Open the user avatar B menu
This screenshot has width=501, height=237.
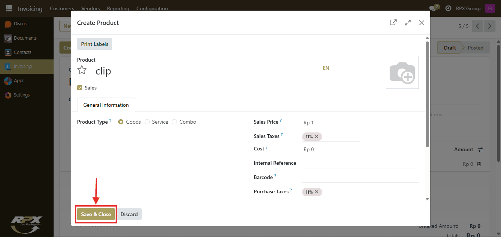[x=490, y=8]
